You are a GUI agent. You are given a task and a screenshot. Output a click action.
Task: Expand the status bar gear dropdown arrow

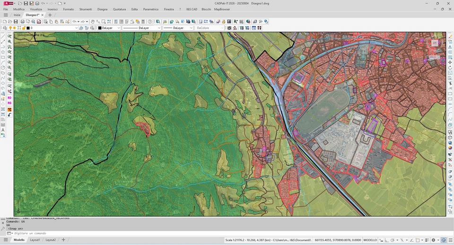(x=438, y=240)
